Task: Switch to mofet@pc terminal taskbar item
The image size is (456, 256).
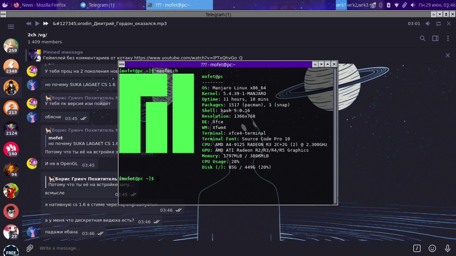Action: [180, 5]
